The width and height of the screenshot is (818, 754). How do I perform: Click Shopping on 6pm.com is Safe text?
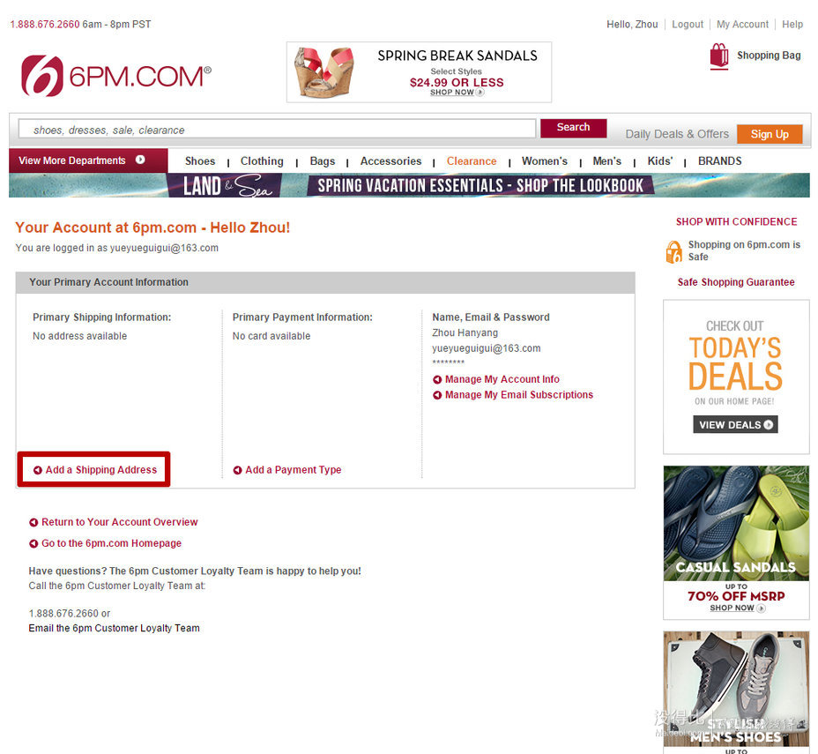(744, 250)
